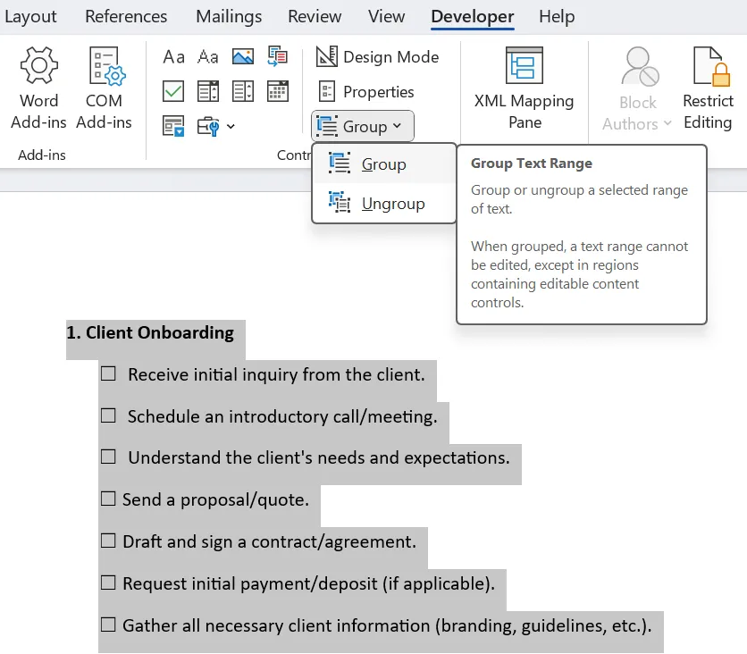Open Legacy Tools gallery
Screen dimensions: 747x654
pos(208,126)
